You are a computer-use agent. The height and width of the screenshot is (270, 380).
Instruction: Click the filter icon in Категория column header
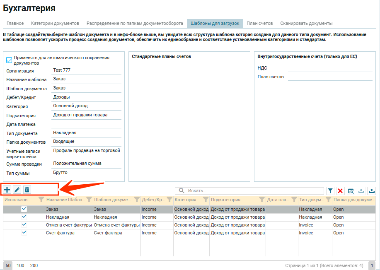coord(206,200)
